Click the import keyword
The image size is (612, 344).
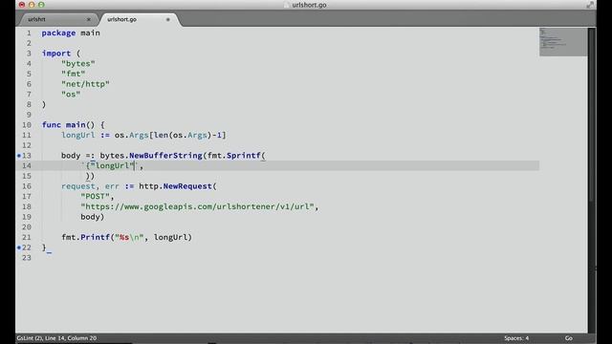pos(56,54)
